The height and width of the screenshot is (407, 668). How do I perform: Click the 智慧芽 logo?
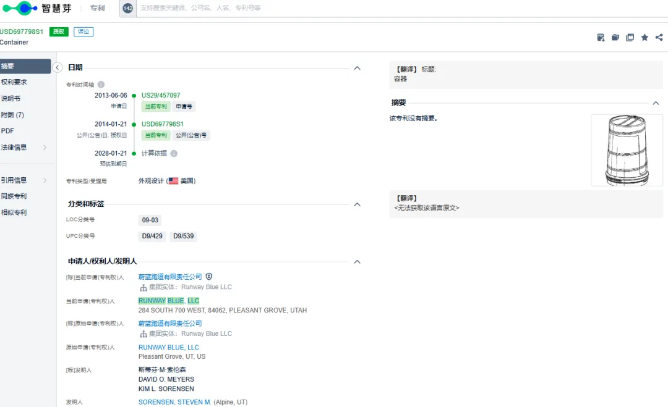point(36,8)
